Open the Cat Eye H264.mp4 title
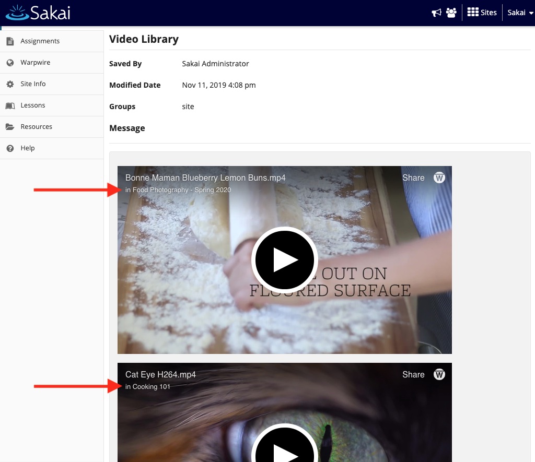The height and width of the screenshot is (462, 535). click(160, 374)
